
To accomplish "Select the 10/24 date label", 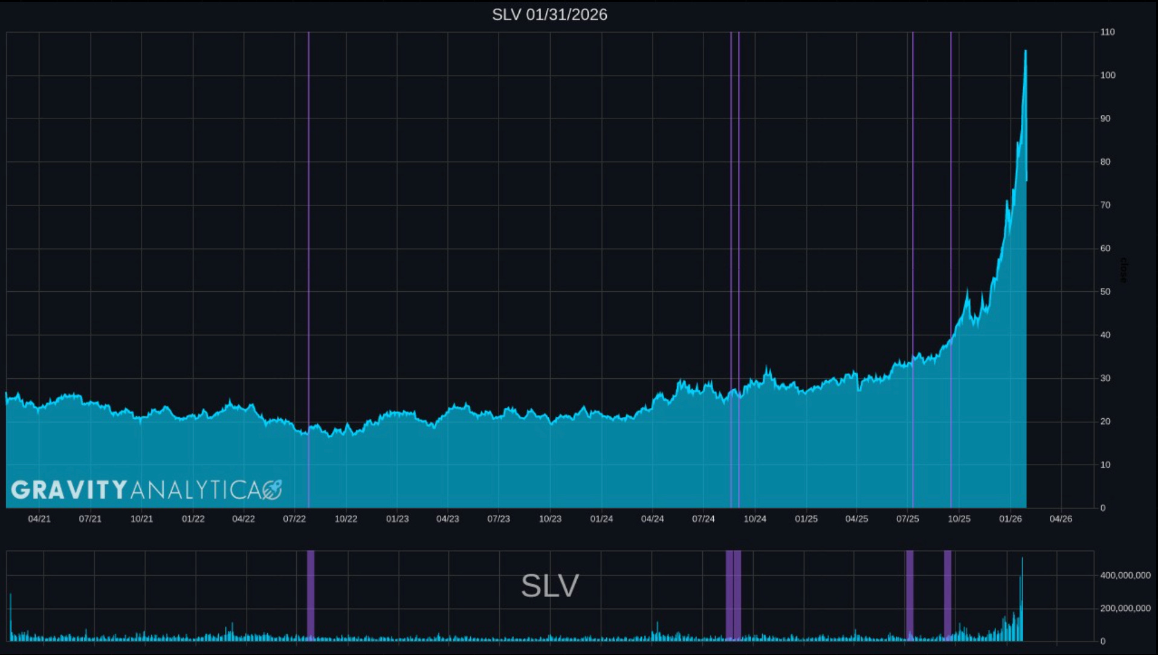I will [x=755, y=519].
